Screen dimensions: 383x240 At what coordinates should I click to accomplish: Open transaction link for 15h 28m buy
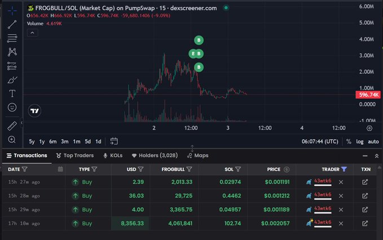tap(365, 195)
